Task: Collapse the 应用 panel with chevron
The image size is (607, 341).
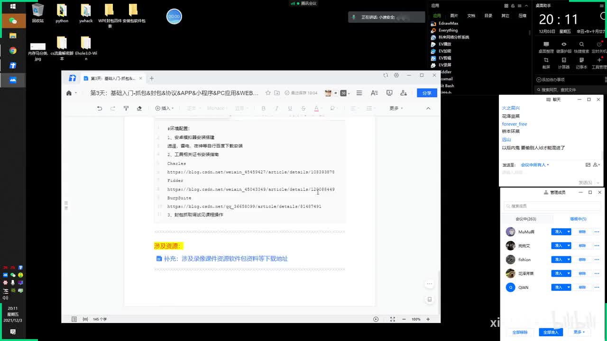Action: pos(525,6)
